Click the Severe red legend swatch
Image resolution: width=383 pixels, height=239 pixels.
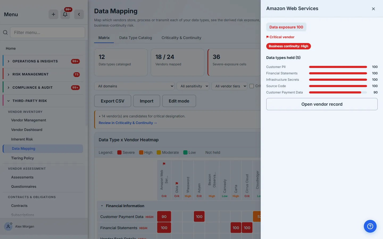click(119, 152)
